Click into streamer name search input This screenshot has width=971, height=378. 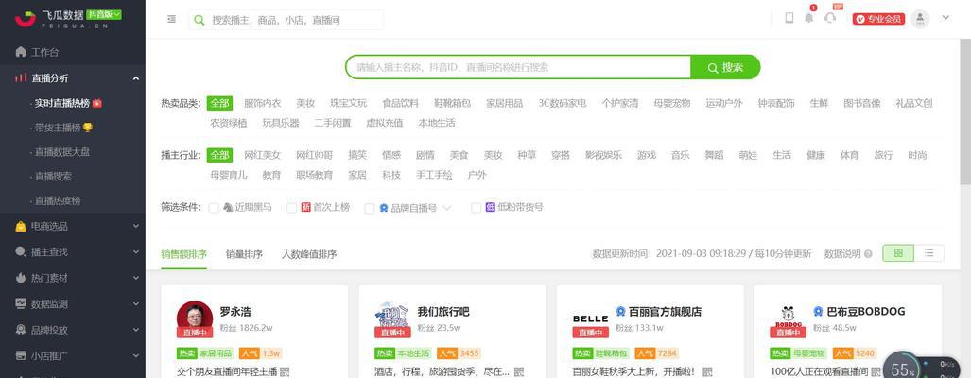(x=518, y=67)
